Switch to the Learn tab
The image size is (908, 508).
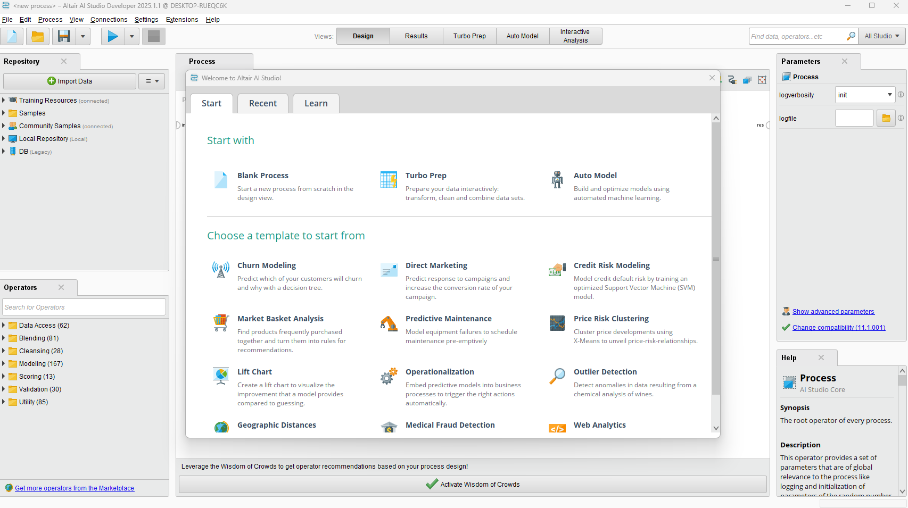tap(316, 103)
